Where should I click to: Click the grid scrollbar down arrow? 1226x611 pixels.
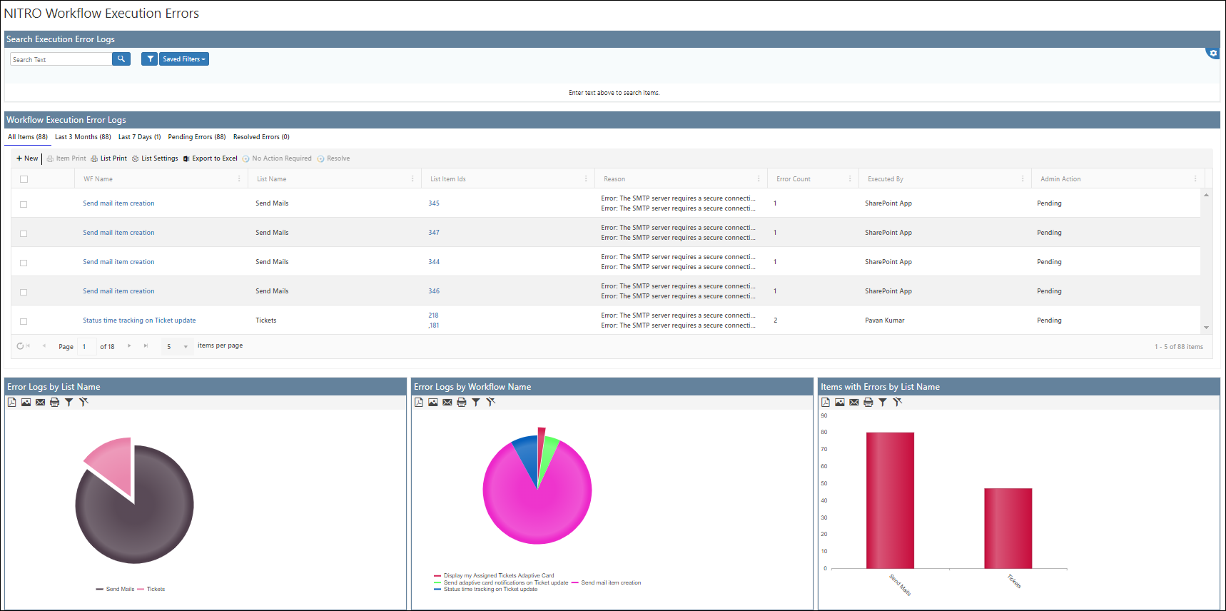pyautogui.click(x=1206, y=328)
